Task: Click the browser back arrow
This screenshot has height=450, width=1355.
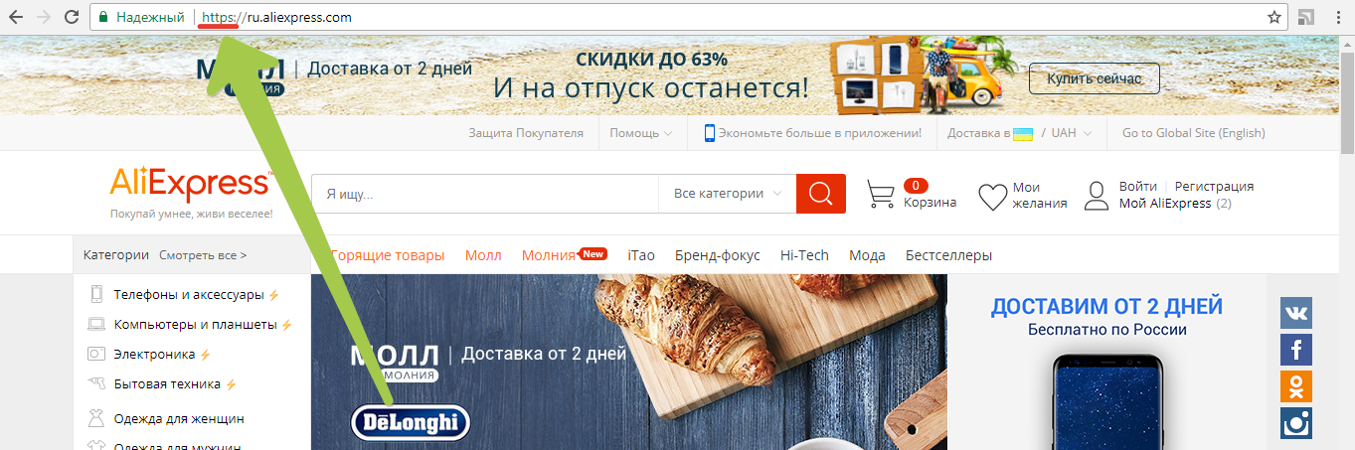Action: click(x=16, y=17)
